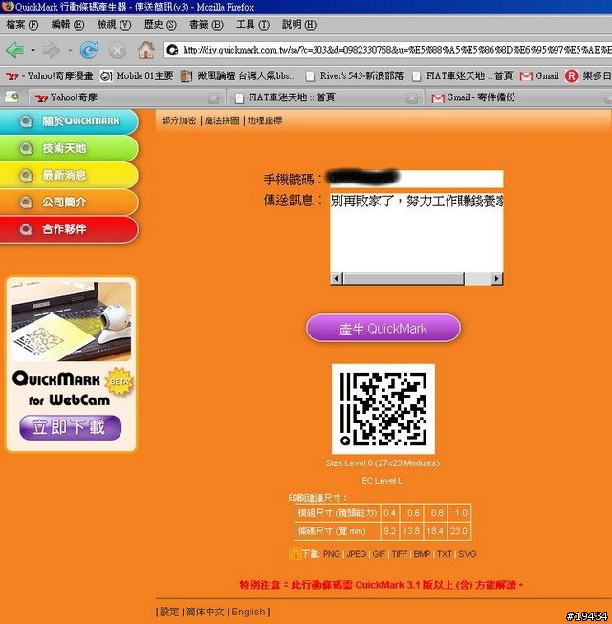Close the FIAT車迷天地 tab

pos(412,97)
